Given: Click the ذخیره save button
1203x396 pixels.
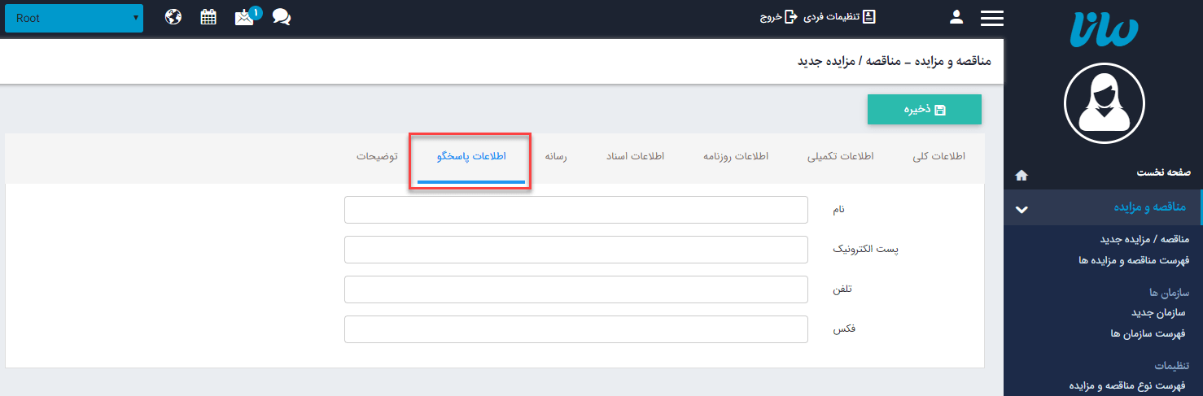Looking at the screenshot, I should click(925, 110).
